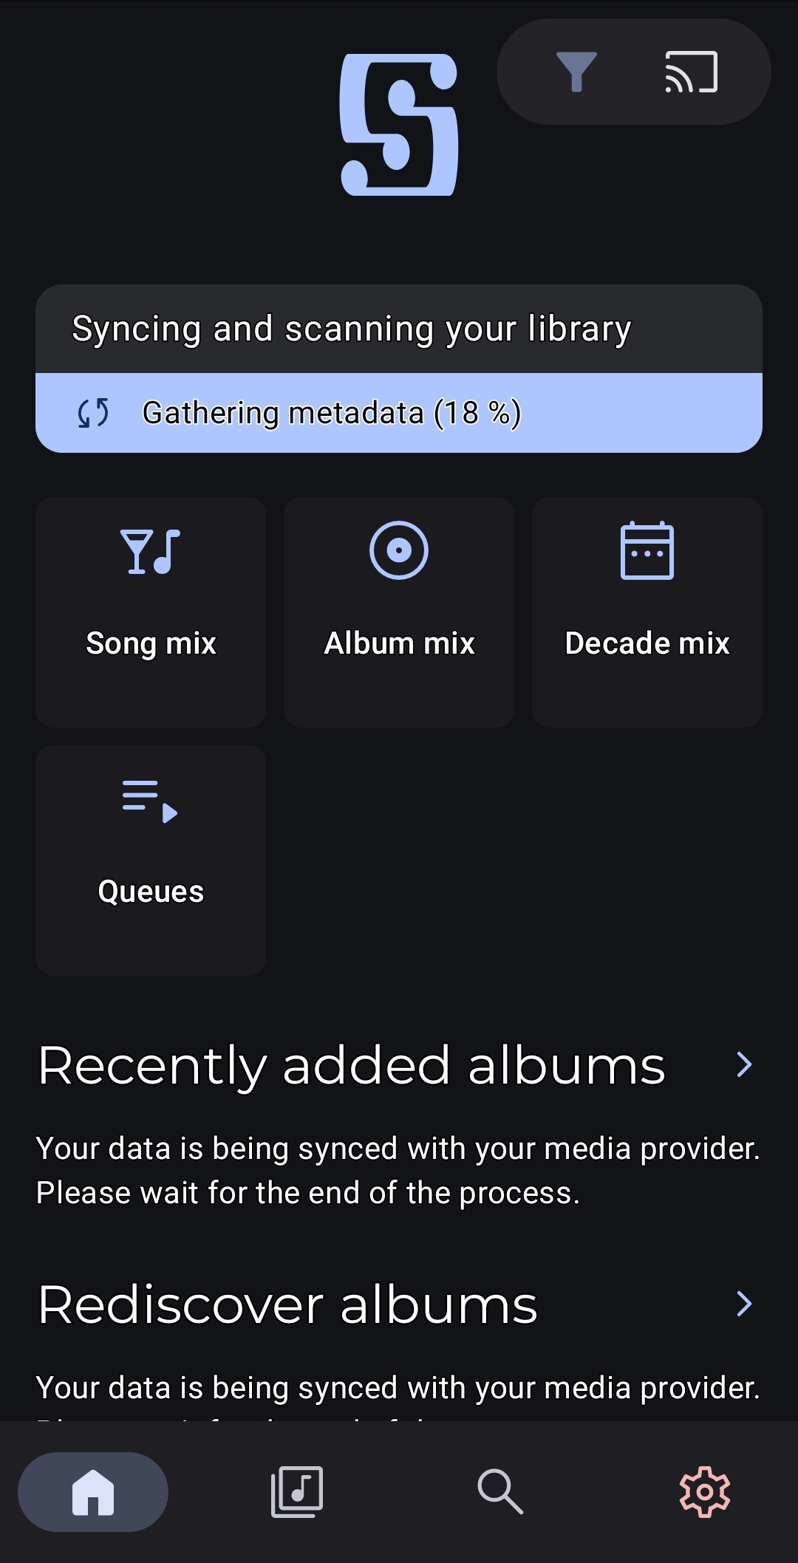Switch to the music library tab
The image size is (798, 1563).
coord(297,1491)
